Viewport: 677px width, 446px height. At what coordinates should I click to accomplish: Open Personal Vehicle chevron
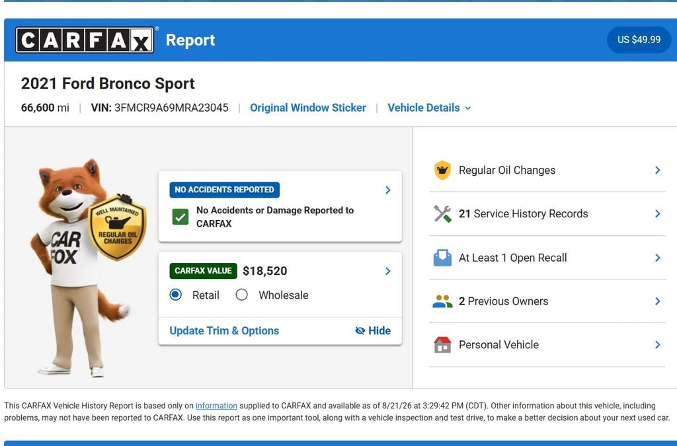coord(657,345)
